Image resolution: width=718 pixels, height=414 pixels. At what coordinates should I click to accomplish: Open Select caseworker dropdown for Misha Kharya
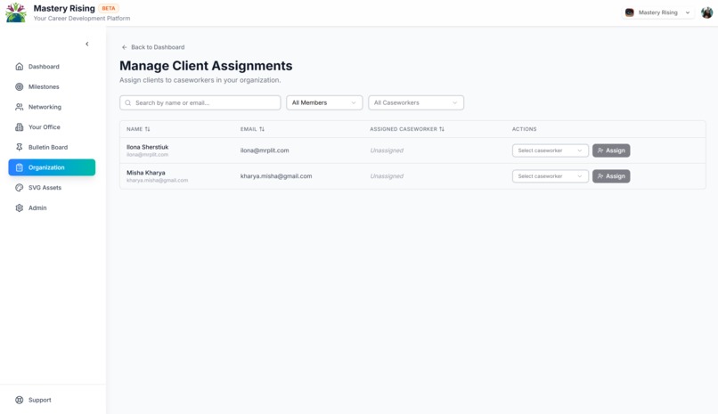pos(550,176)
